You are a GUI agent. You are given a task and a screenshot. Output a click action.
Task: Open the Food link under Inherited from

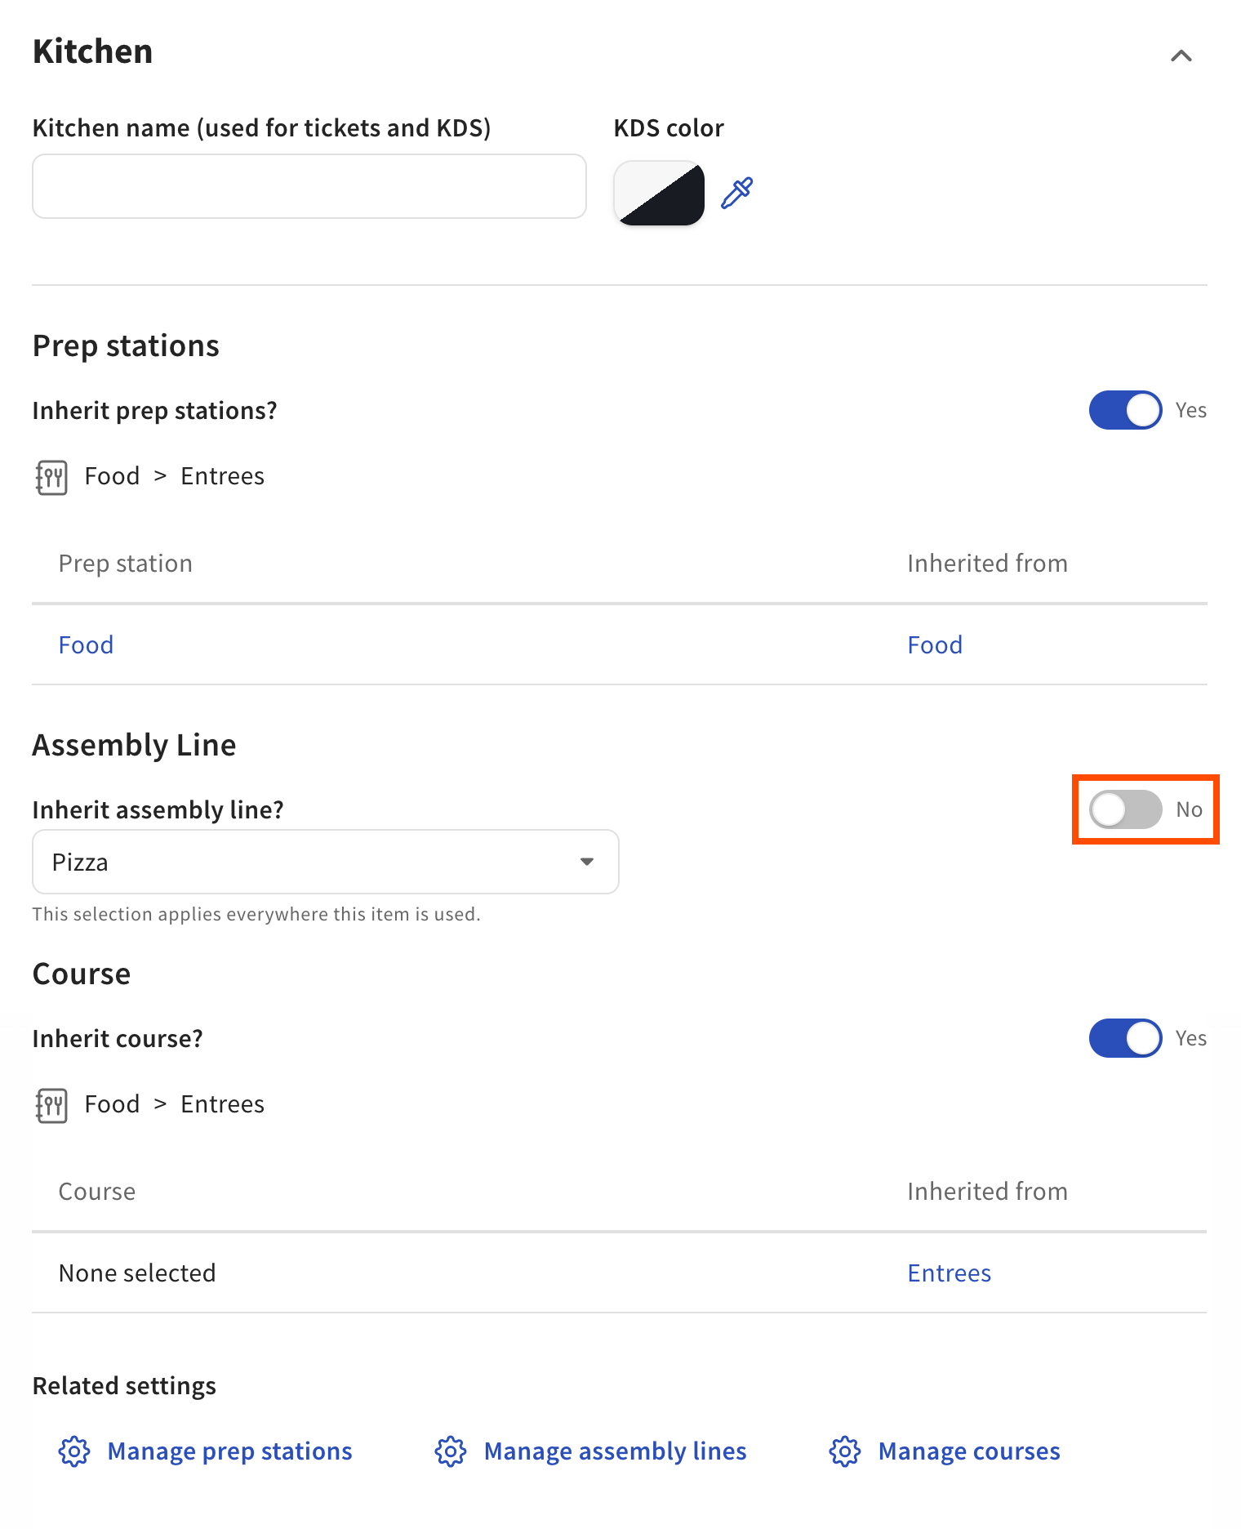point(936,645)
